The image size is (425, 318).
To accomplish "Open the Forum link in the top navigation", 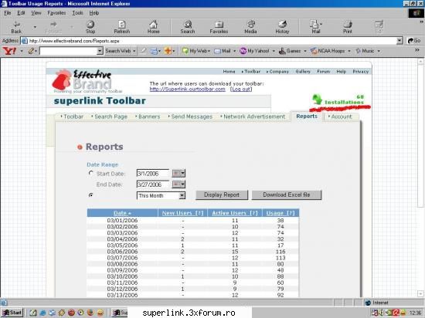I will pyautogui.click(x=323, y=72).
